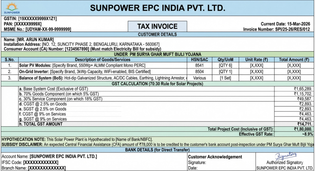Select the SUBSIDY DISCLAIMER line

point(158,144)
